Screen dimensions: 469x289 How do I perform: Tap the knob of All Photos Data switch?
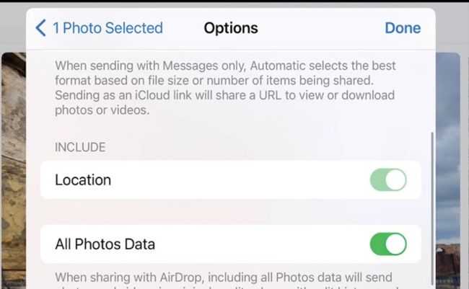pos(395,244)
